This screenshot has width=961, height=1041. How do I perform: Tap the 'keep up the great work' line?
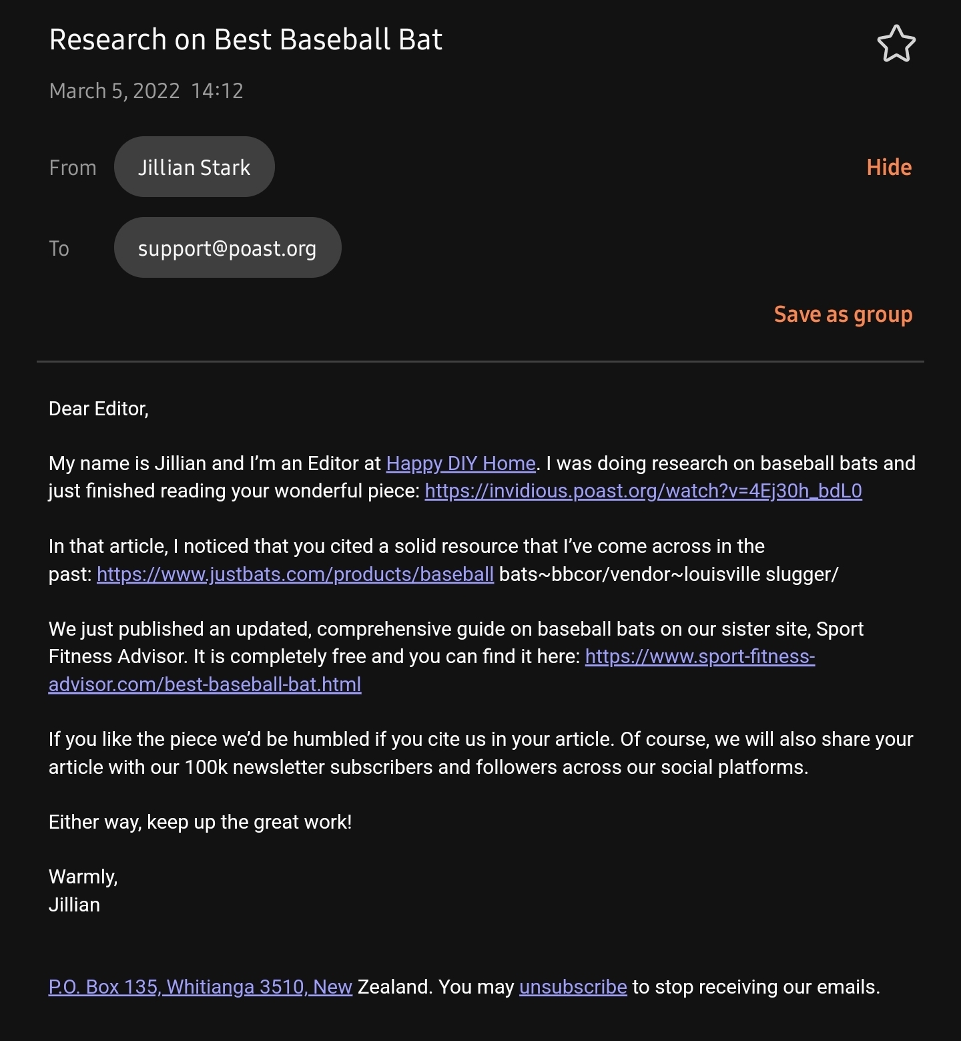[200, 822]
